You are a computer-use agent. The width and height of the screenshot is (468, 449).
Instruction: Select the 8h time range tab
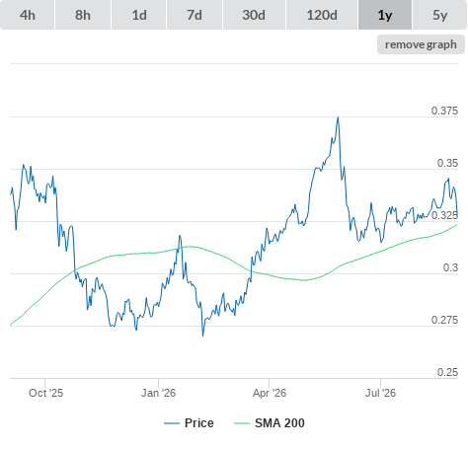click(83, 15)
